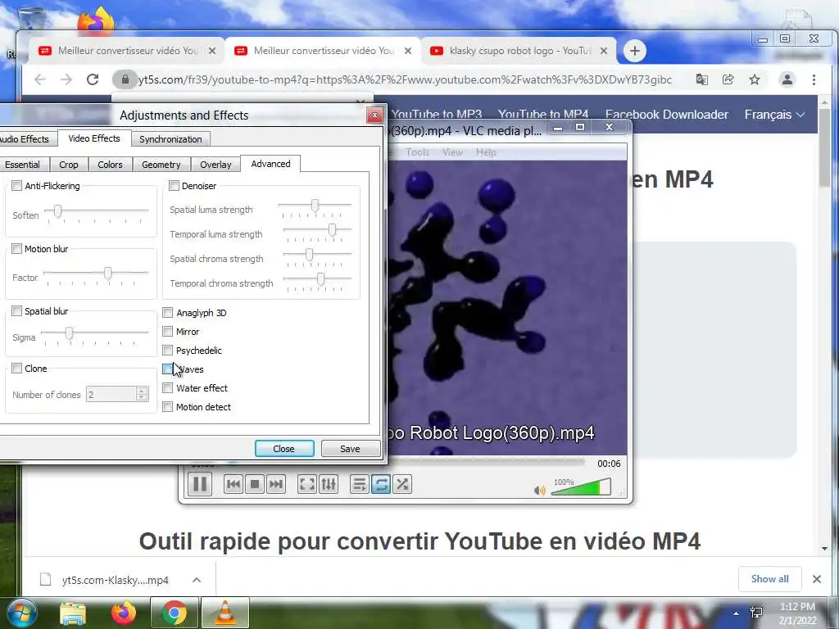This screenshot has width=839, height=629.
Task: Check the Motion detect option
Action: pyautogui.click(x=167, y=407)
